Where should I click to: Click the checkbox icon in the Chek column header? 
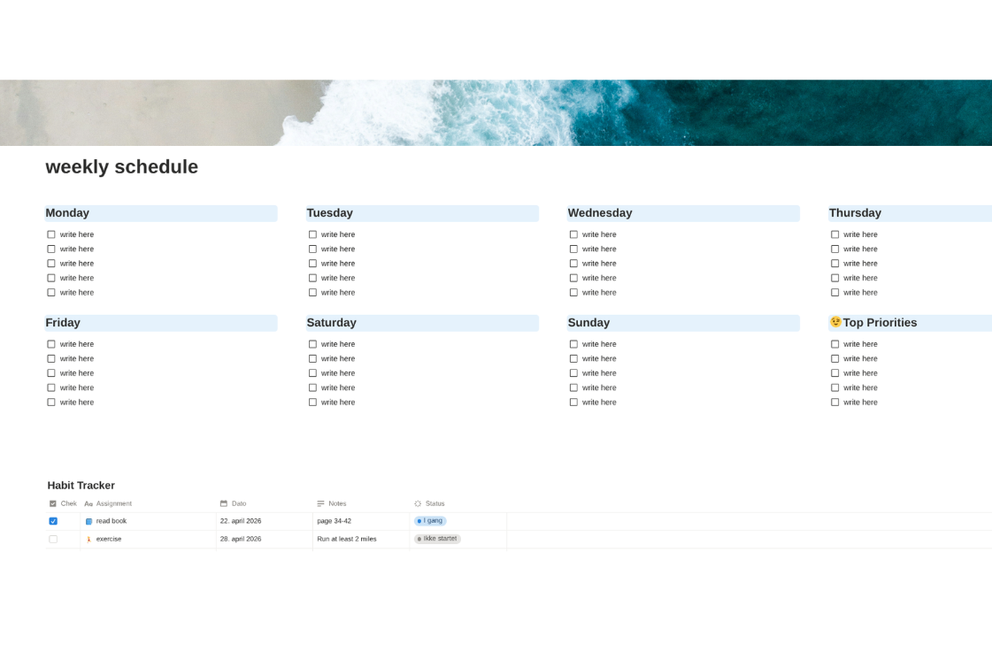52,503
